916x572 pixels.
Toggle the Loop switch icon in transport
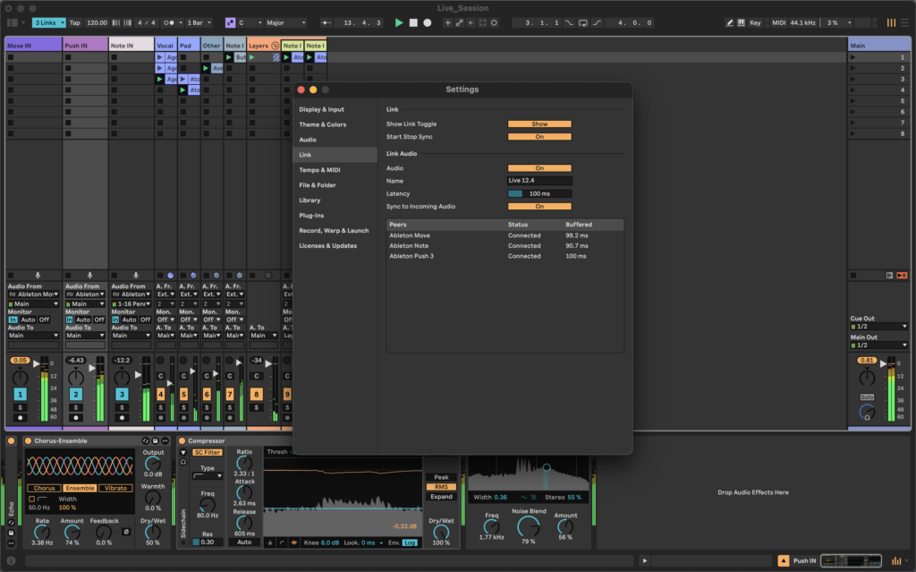pyautogui.click(x=583, y=22)
